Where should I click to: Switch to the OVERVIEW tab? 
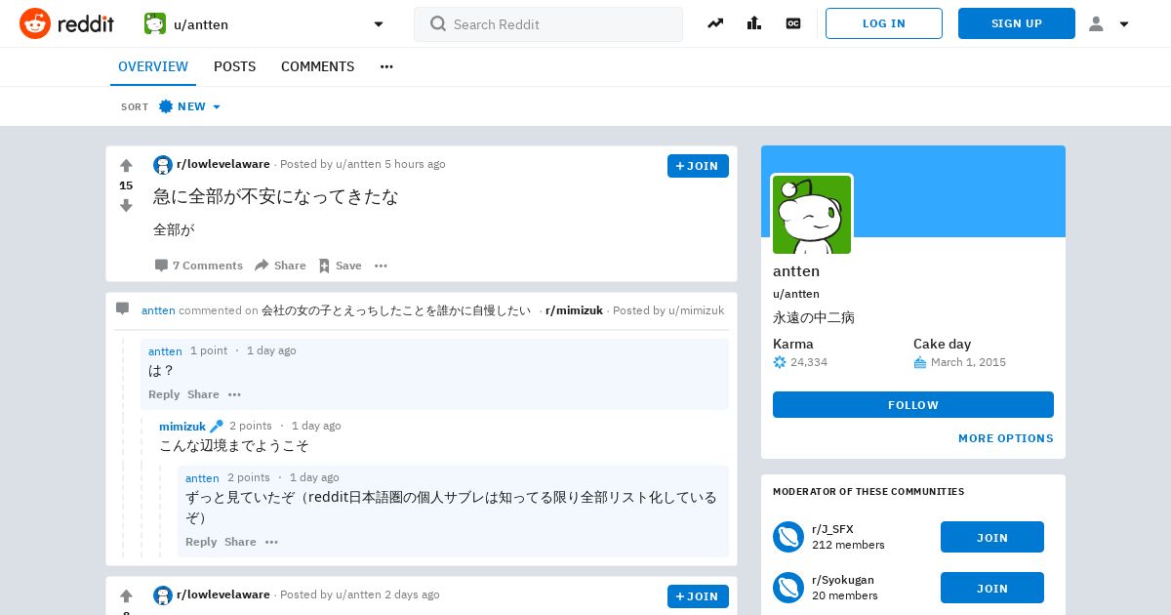tap(153, 66)
